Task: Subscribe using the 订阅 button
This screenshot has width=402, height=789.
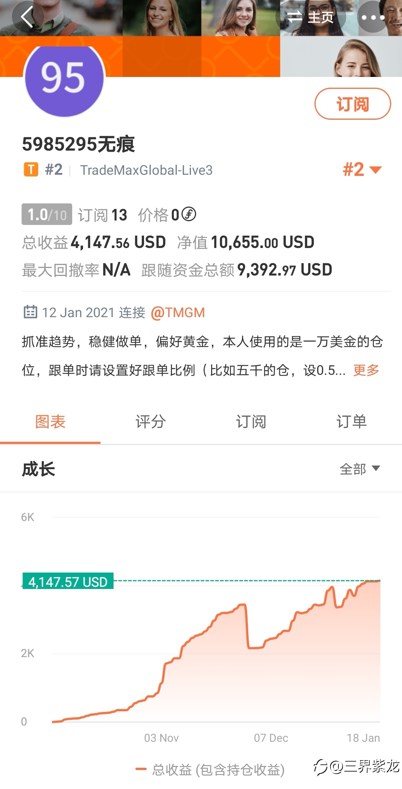Action: click(x=352, y=104)
